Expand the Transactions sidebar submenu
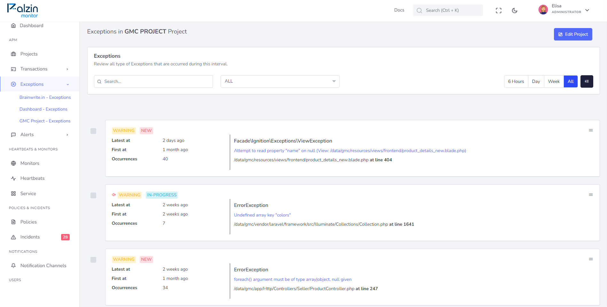This screenshot has height=307, width=607. [x=40, y=69]
